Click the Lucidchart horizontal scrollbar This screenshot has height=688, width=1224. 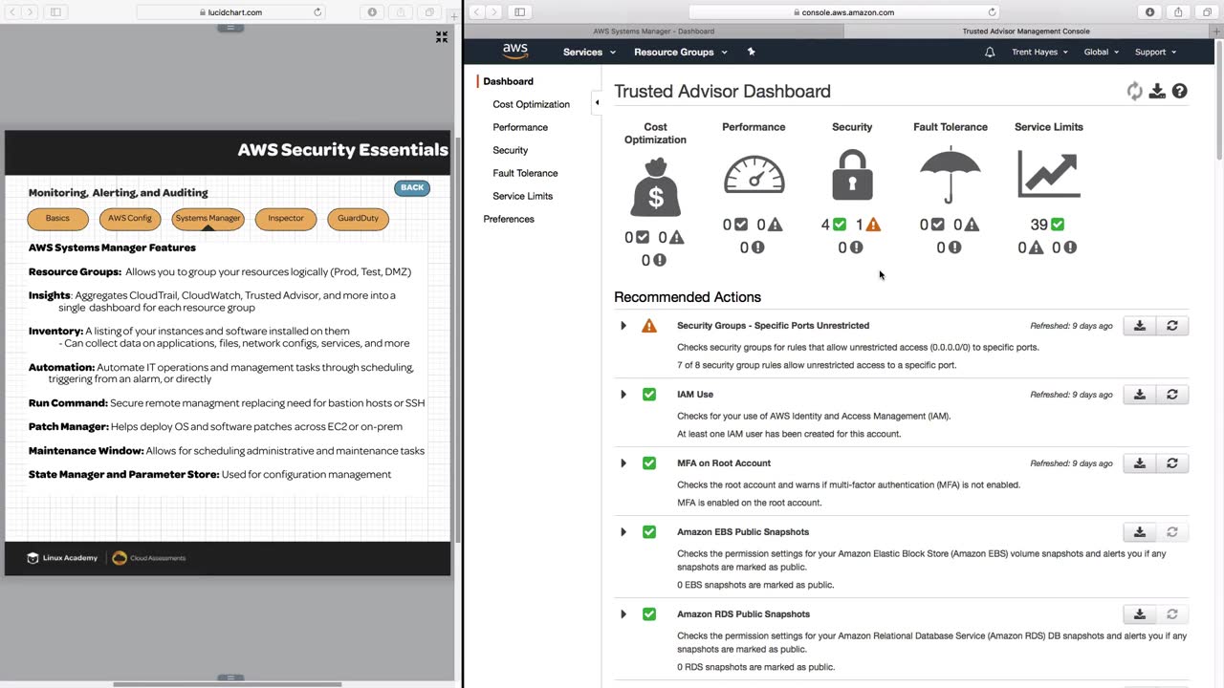[x=228, y=684]
